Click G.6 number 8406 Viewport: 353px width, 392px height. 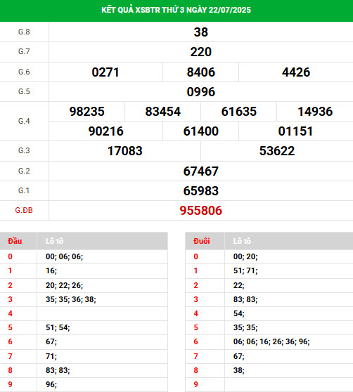(x=201, y=72)
